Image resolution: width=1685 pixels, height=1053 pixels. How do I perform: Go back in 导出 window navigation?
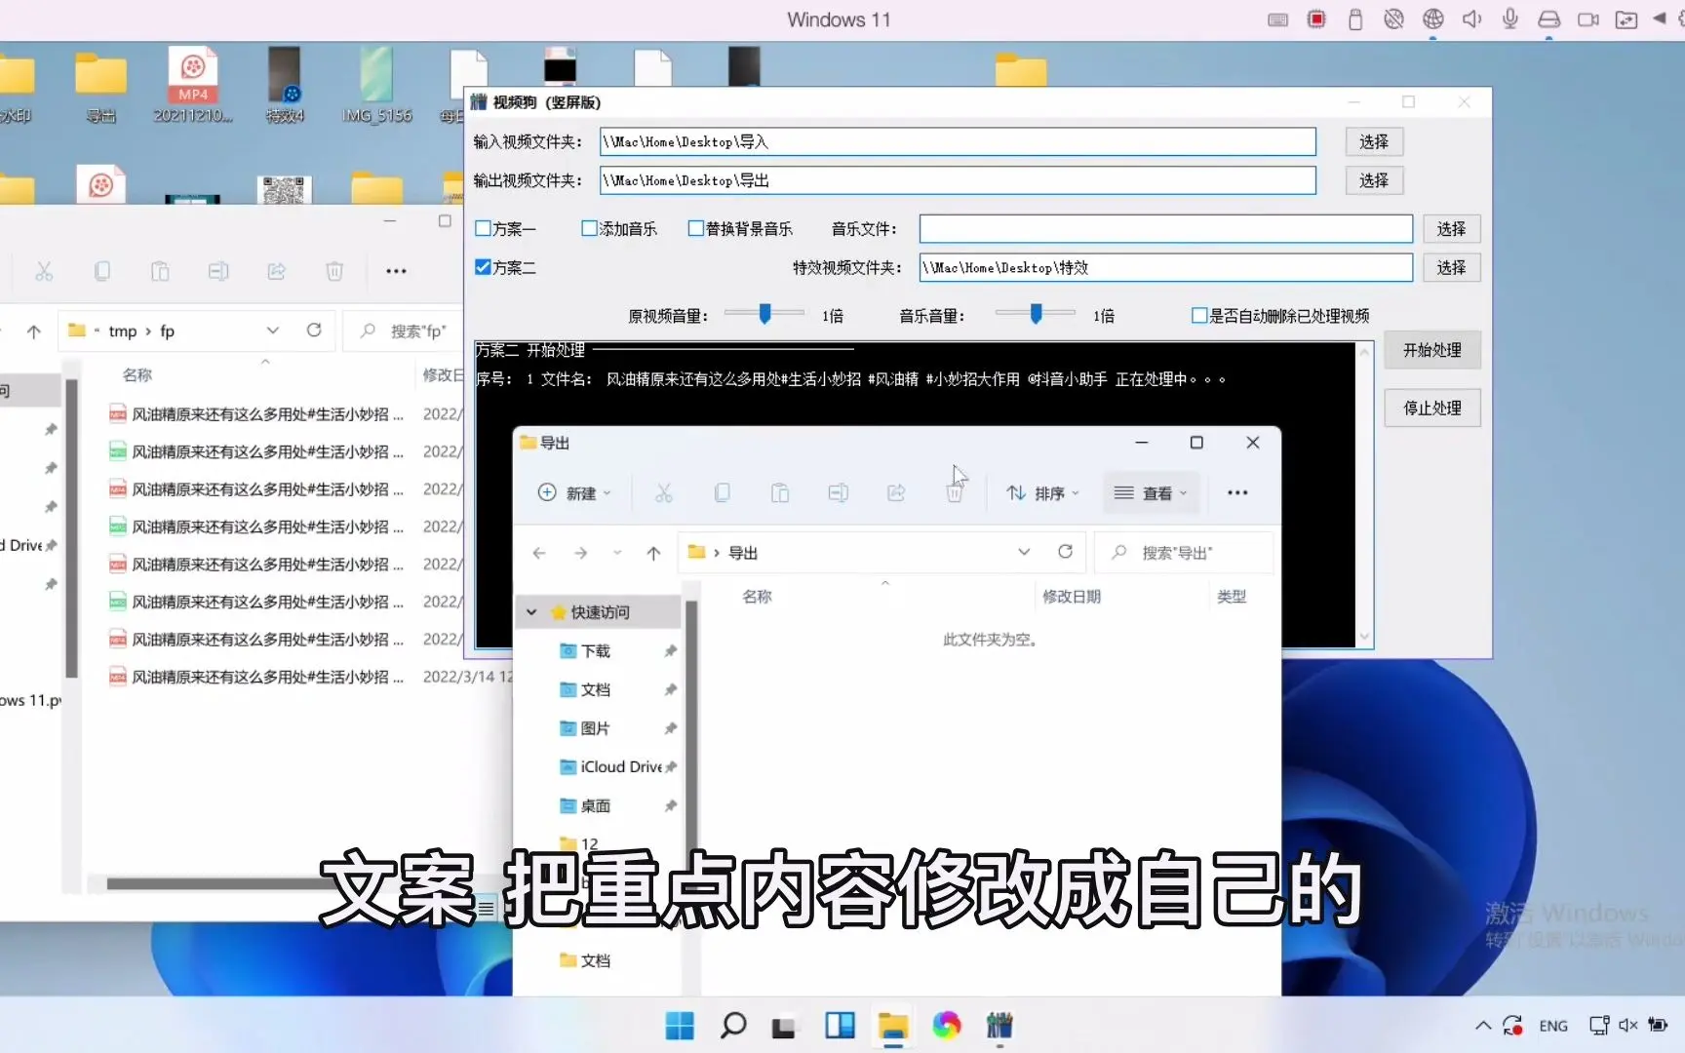[x=539, y=553]
